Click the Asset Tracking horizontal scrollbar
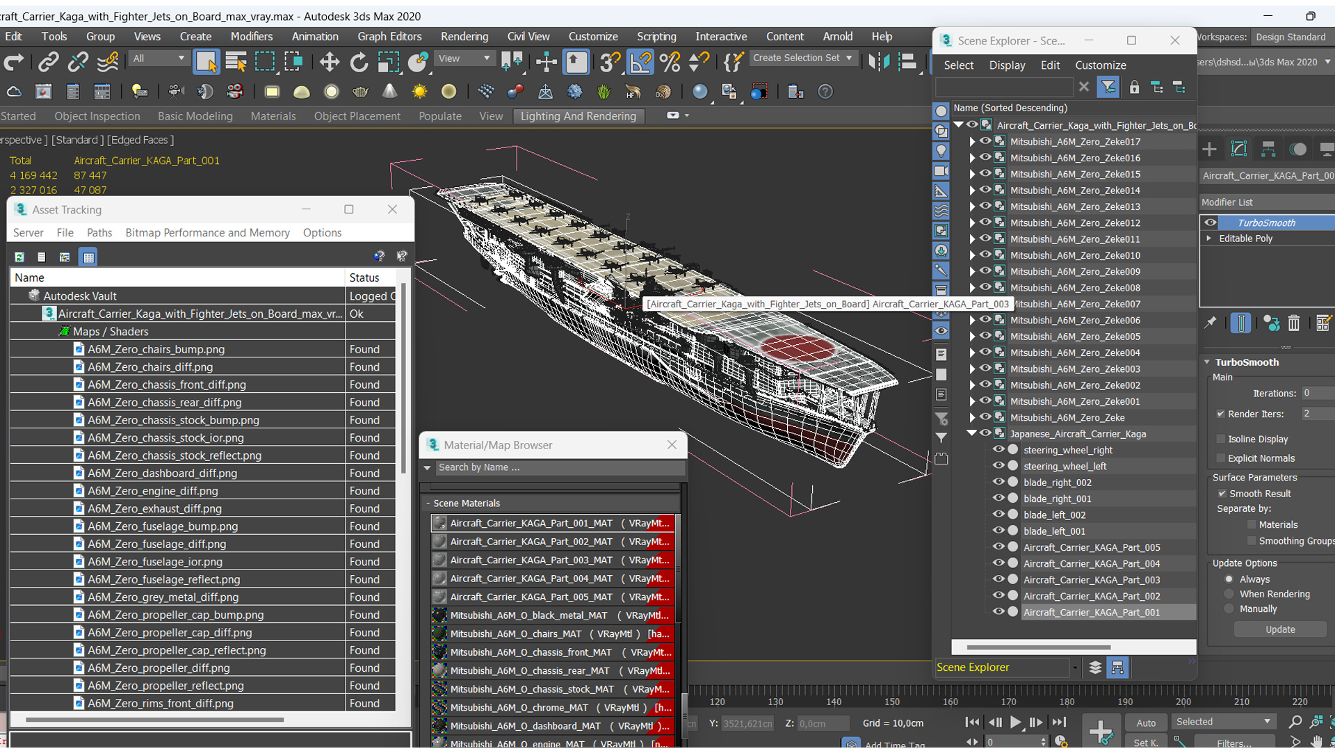1335x751 pixels. 155,720
